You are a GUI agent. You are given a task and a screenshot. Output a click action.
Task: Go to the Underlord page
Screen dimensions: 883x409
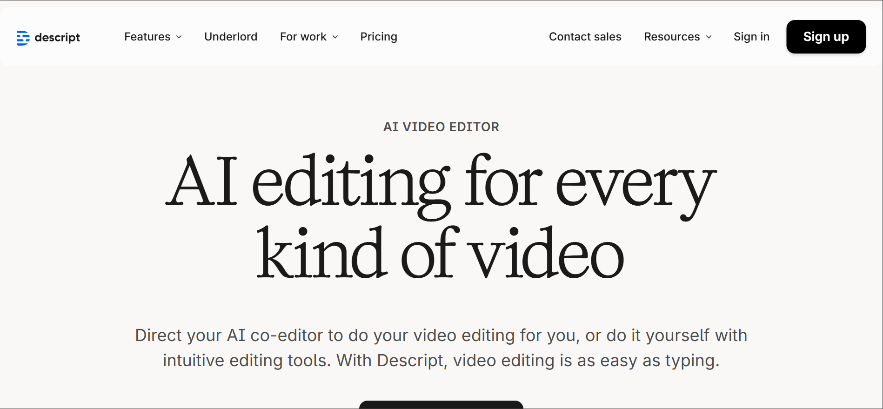tap(231, 37)
